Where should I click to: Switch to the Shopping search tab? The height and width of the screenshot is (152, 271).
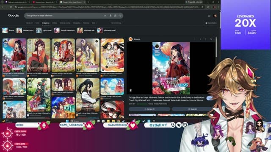(x=77, y=23)
